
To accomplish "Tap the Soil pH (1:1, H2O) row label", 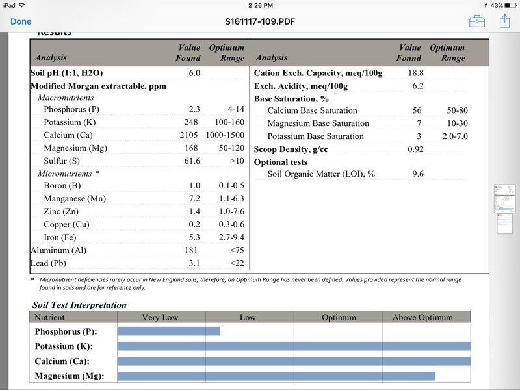I will click(67, 73).
